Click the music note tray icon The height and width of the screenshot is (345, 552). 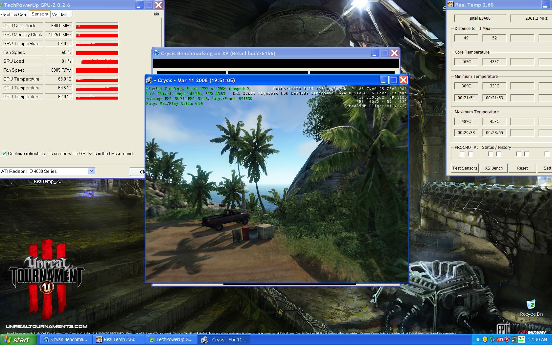pos(514,339)
